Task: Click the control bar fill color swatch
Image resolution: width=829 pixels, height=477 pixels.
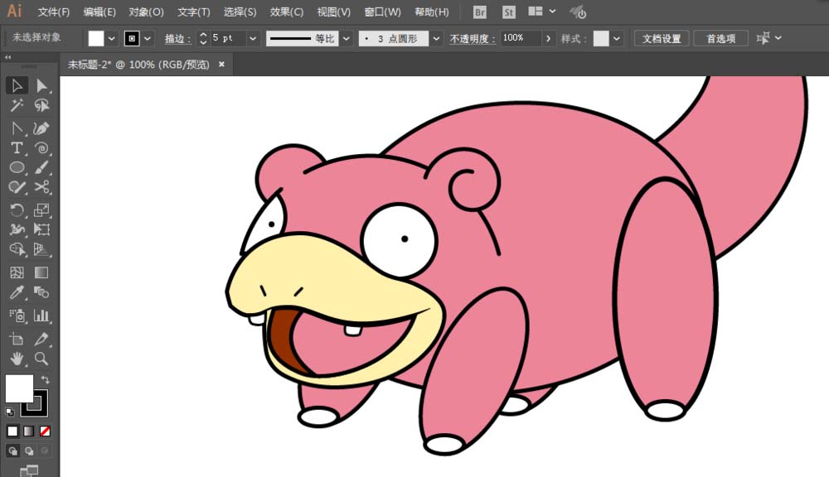Action: tap(95, 38)
